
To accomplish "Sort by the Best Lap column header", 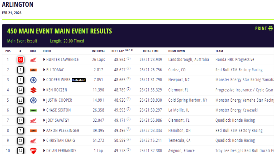I will 119,51.
